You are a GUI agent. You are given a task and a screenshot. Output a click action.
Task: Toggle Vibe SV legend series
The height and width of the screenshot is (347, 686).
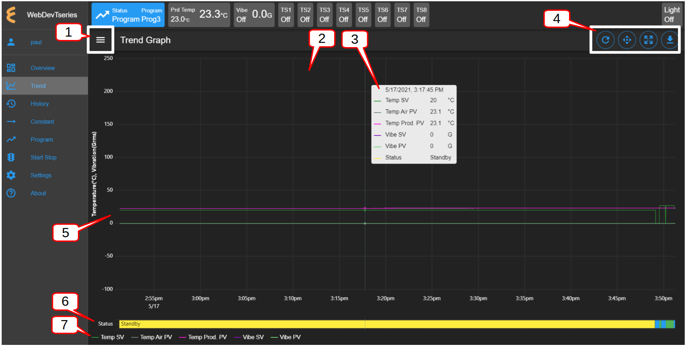[249, 337]
